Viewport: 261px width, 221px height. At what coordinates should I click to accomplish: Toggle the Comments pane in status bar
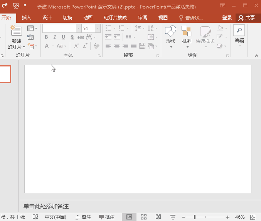(x=107, y=217)
